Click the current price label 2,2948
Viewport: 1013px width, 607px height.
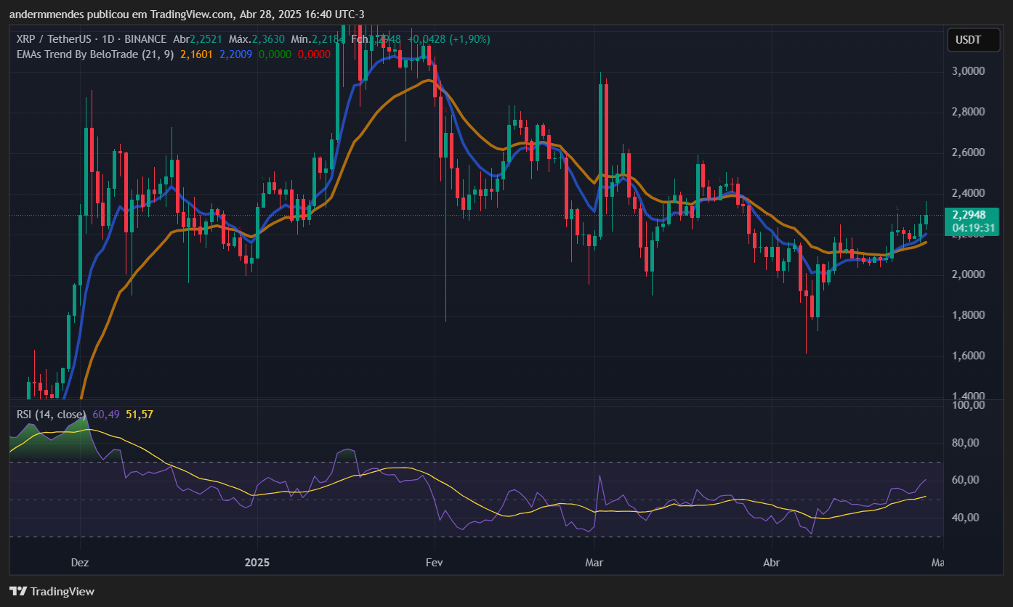(x=969, y=214)
